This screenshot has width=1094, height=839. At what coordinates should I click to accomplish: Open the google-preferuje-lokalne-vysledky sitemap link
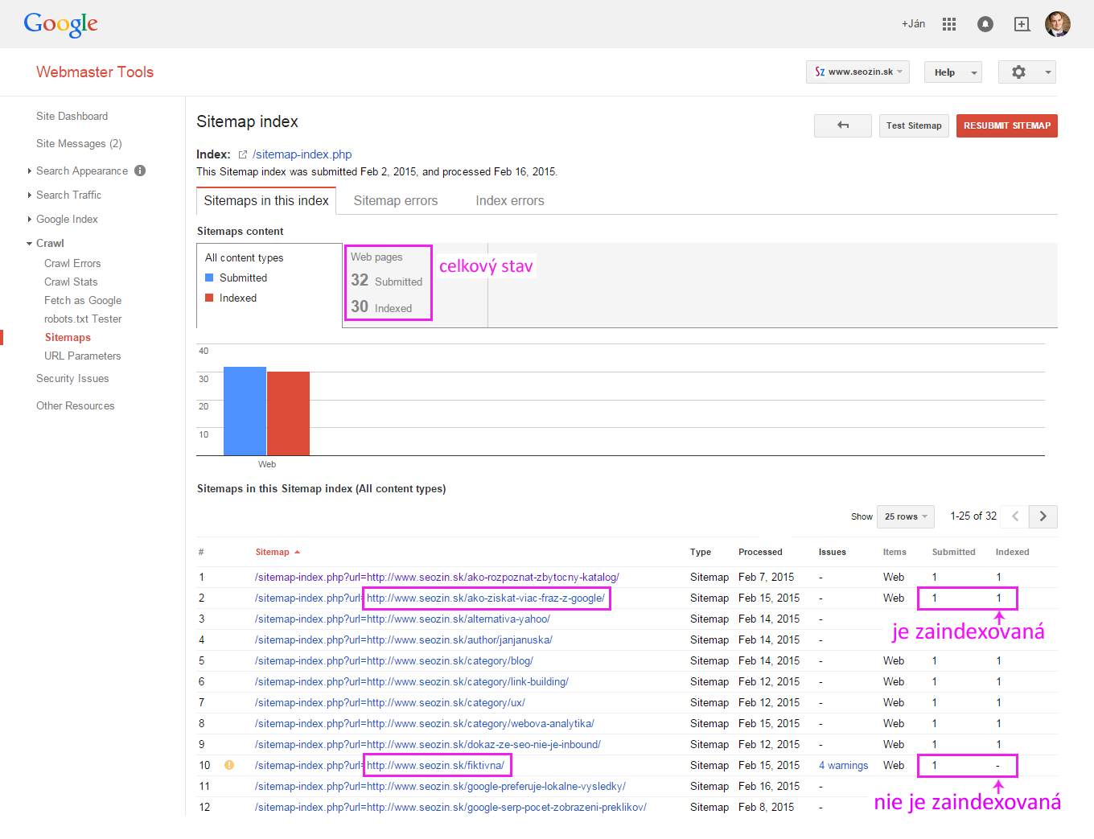440,786
